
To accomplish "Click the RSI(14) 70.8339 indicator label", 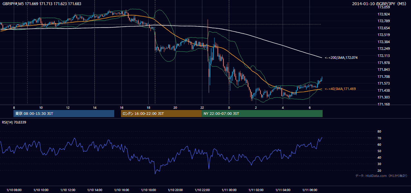I will [14, 122].
